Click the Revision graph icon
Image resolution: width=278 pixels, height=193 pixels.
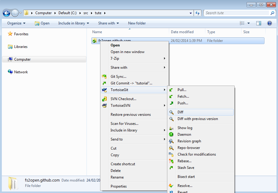click(x=171, y=141)
